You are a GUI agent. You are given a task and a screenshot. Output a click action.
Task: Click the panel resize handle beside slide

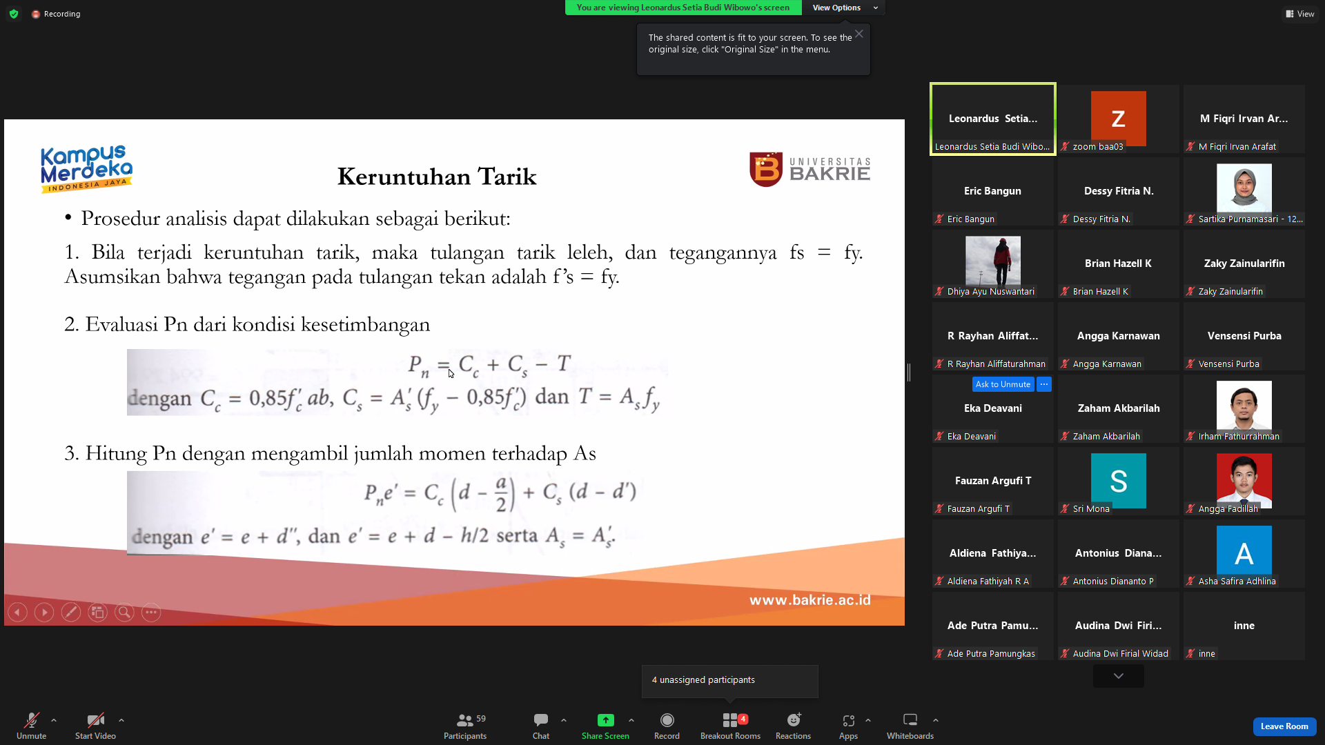tap(909, 372)
